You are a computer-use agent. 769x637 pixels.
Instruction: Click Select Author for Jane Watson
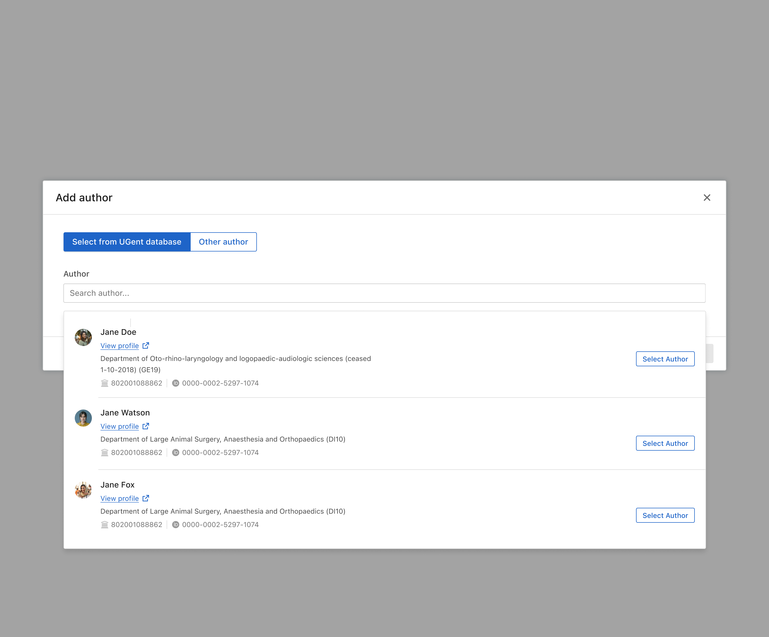pyautogui.click(x=665, y=443)
